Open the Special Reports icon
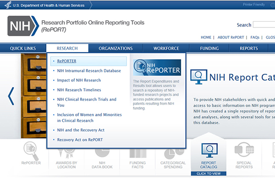The height and width of the screenshot is (181, 275). 244,150
